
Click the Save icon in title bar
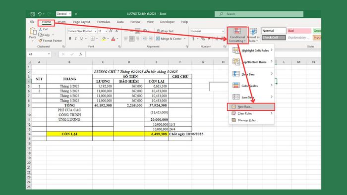pos(33,14)
